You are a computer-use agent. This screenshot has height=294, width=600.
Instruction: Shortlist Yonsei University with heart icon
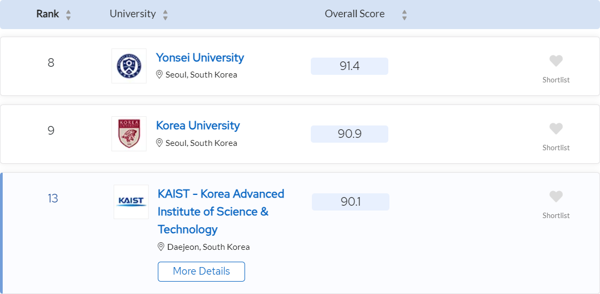(x=556, y=61)
